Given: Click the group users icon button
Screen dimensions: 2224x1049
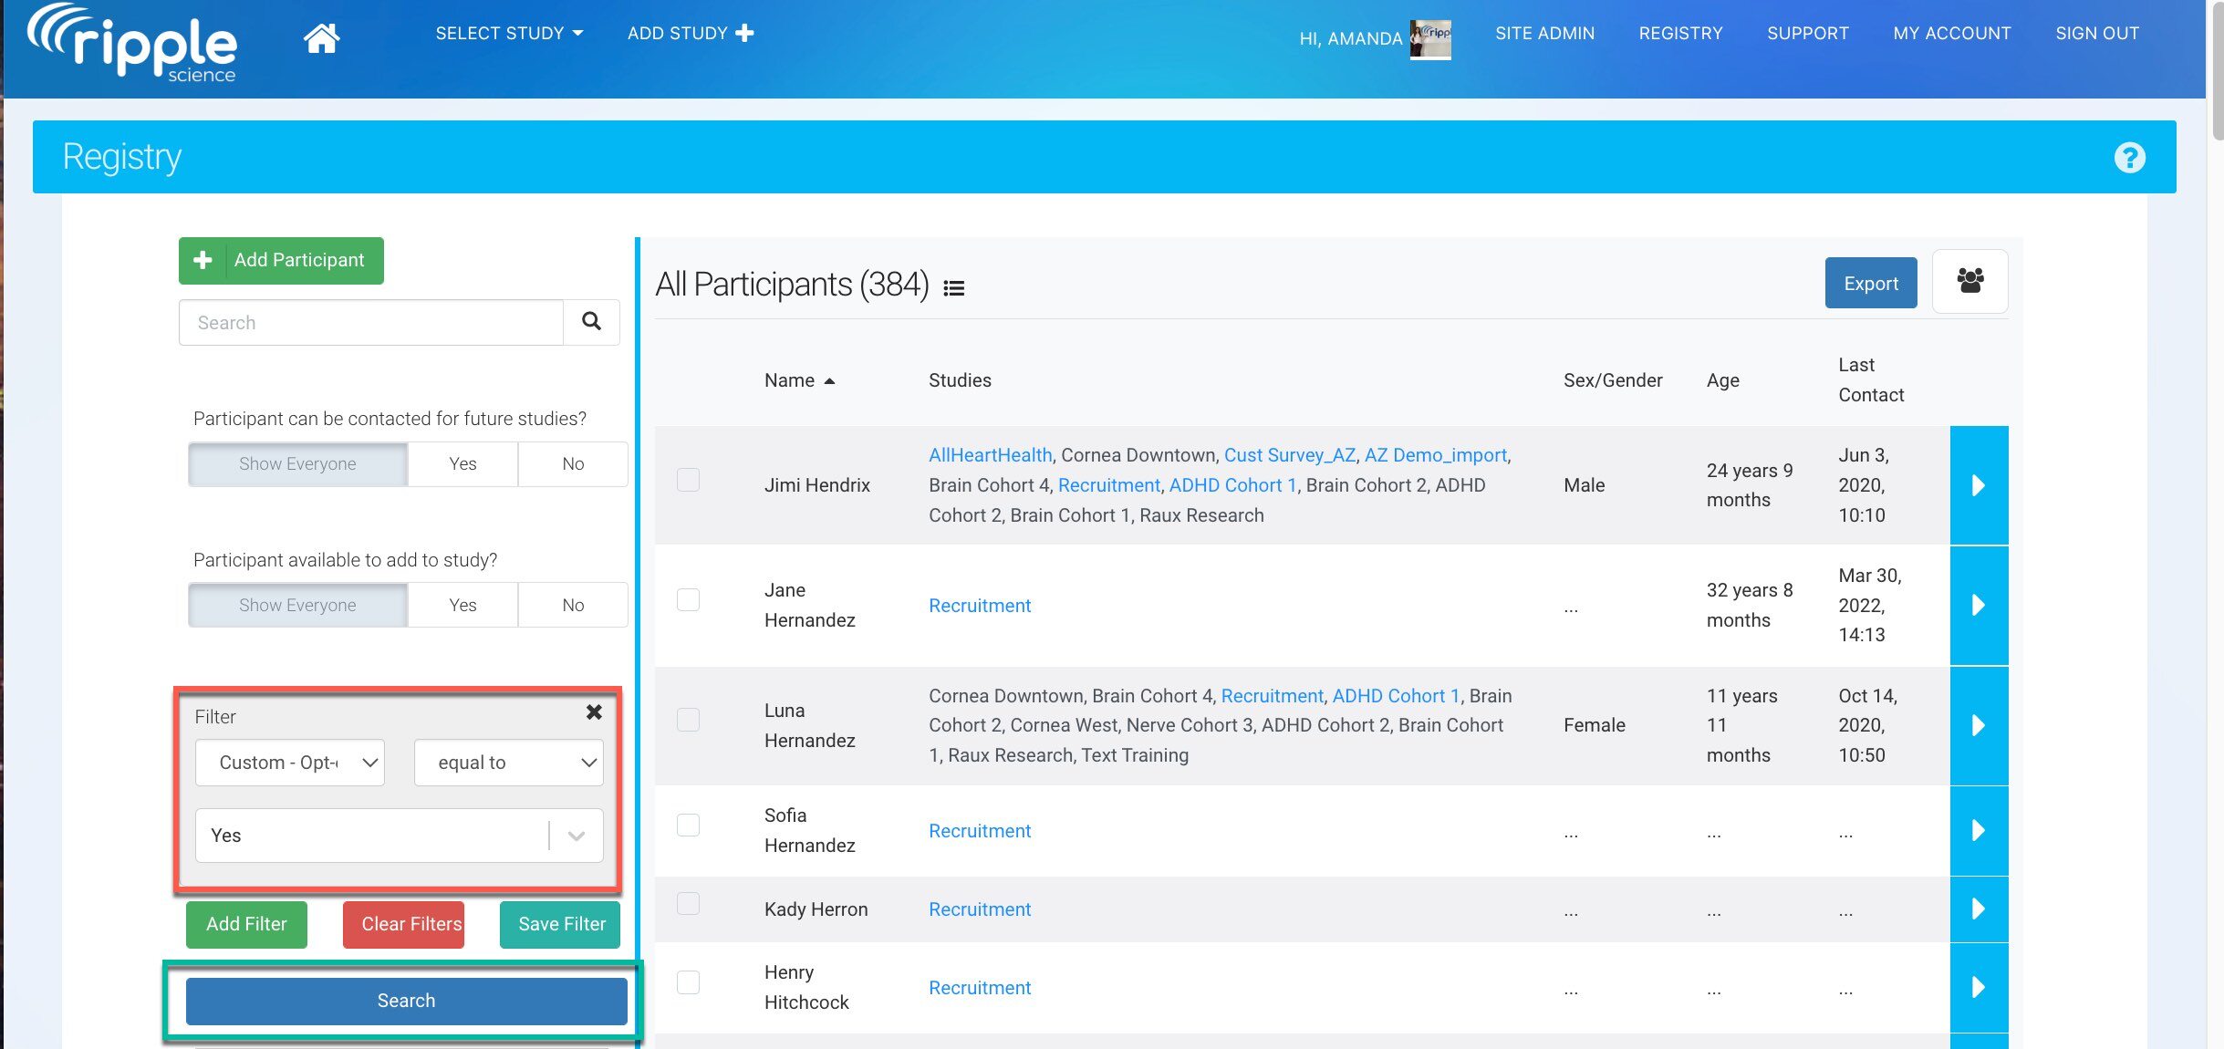Looking at the screenshot, I should (x=1969, y=281).
